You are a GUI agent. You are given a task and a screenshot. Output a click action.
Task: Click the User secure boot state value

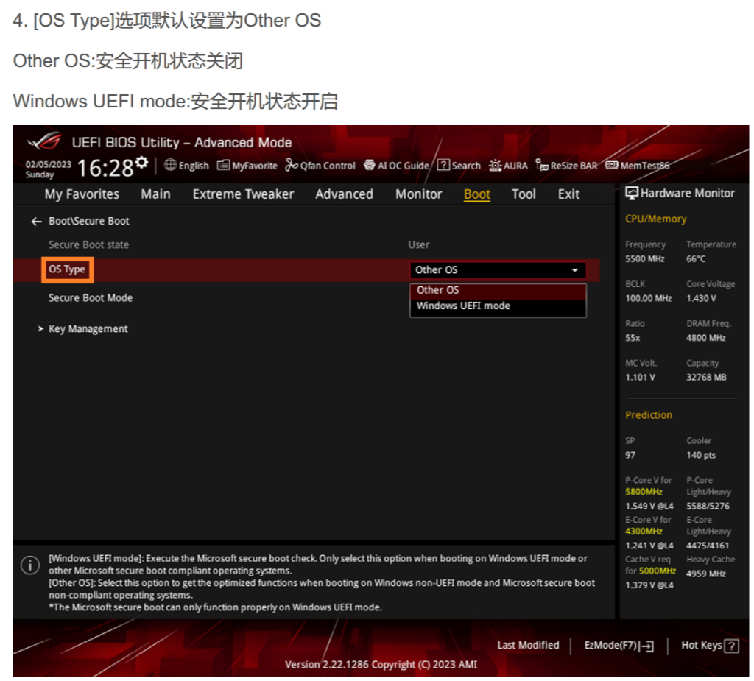click(x=419, y=245)
